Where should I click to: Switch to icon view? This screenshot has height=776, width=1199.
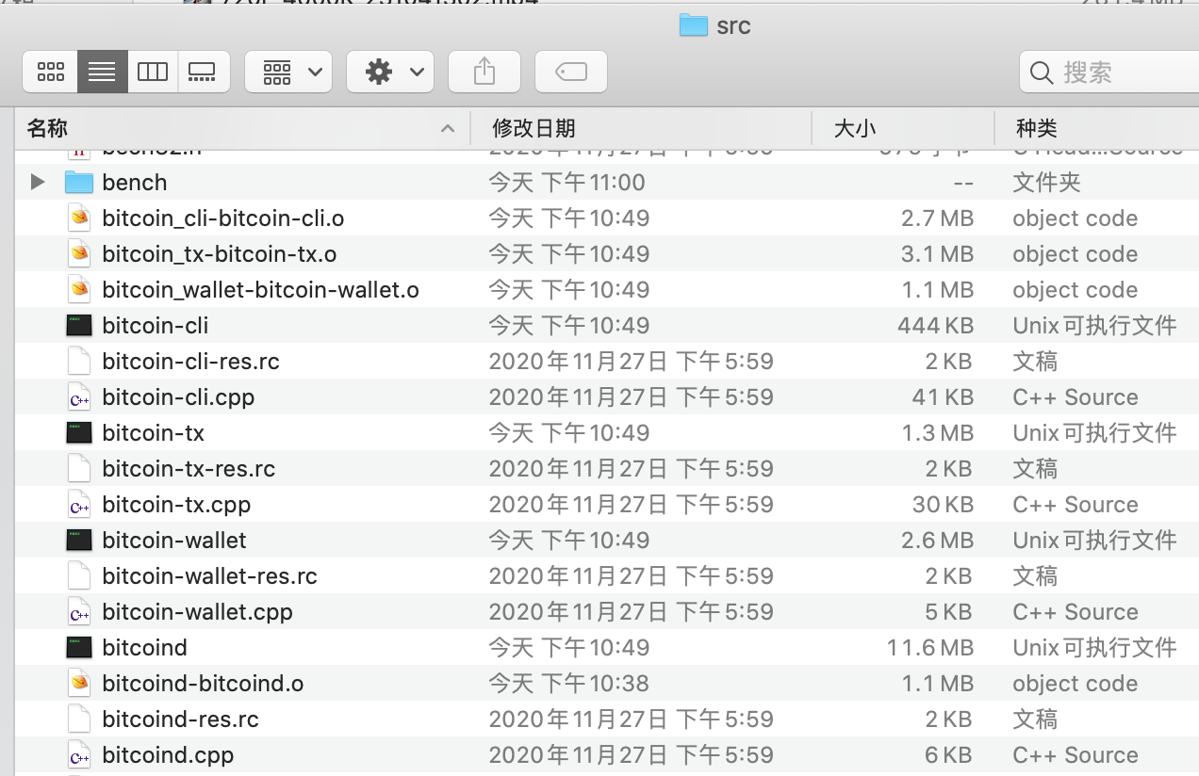pos(51,72)
